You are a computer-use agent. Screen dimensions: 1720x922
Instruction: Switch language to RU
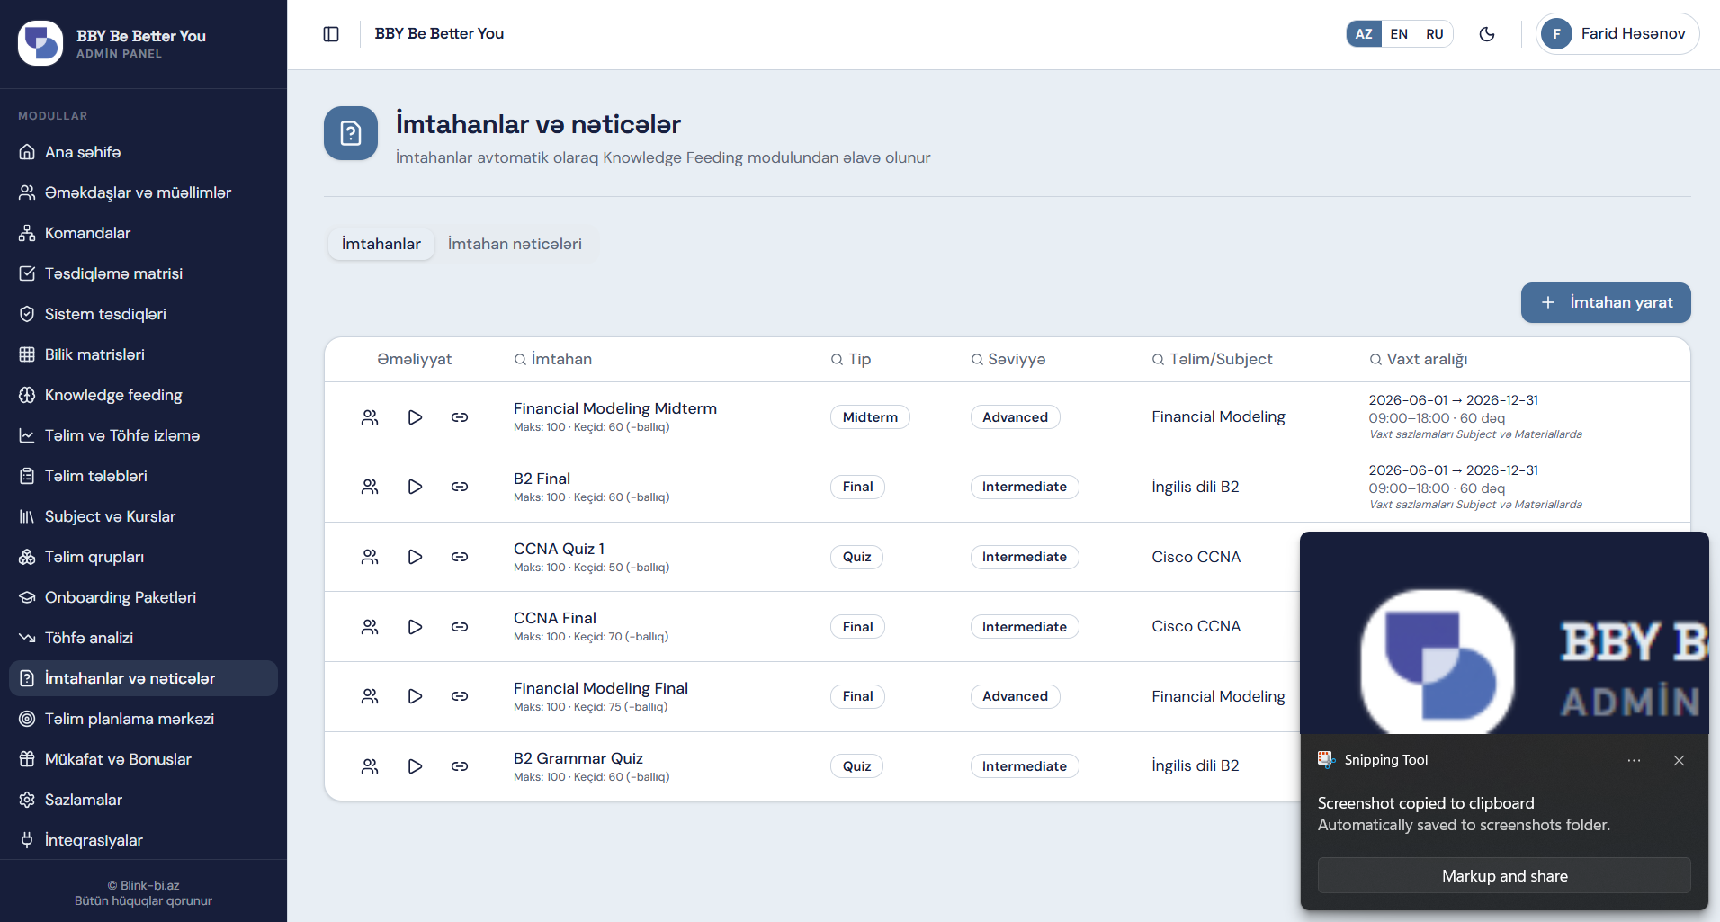point(1435,34)
